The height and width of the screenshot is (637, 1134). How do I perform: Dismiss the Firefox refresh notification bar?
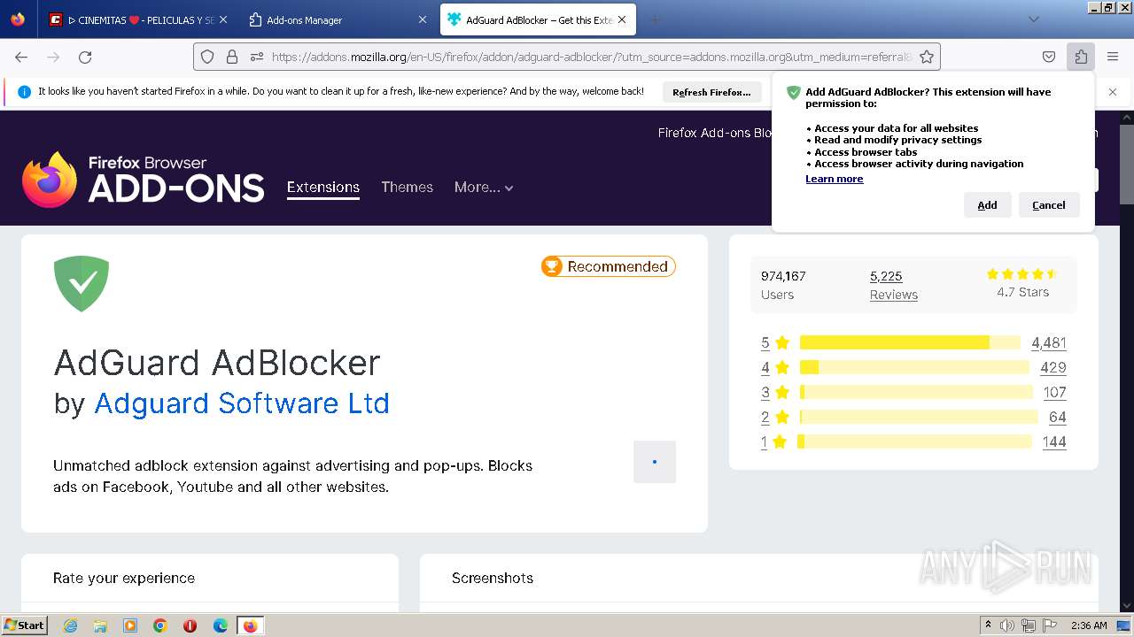(1113, 92)
